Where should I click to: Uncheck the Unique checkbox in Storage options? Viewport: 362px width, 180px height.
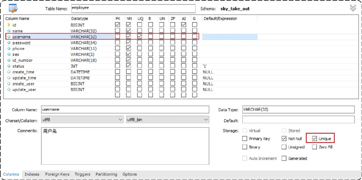314,138
